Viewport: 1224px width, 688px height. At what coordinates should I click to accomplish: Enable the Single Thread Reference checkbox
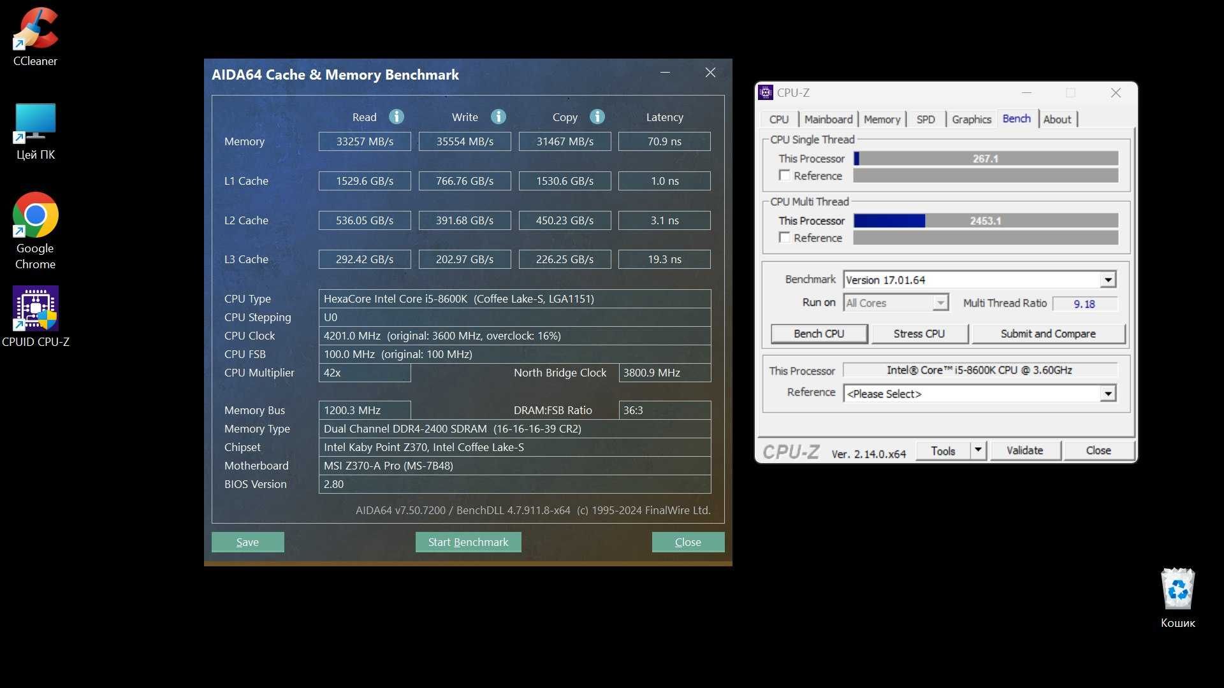click(x=785, y=175)
